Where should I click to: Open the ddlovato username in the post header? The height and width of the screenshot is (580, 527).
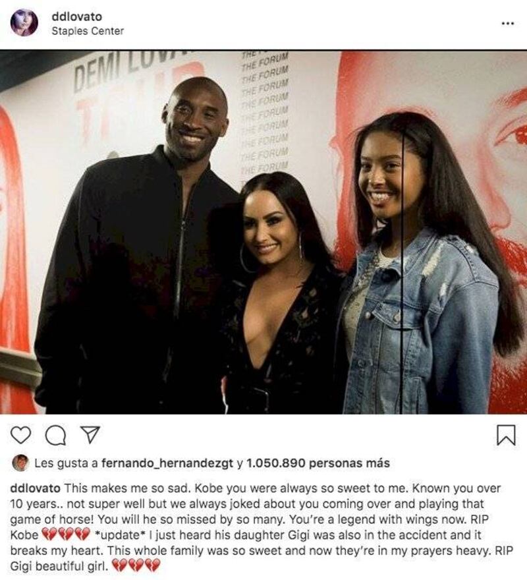77,16
